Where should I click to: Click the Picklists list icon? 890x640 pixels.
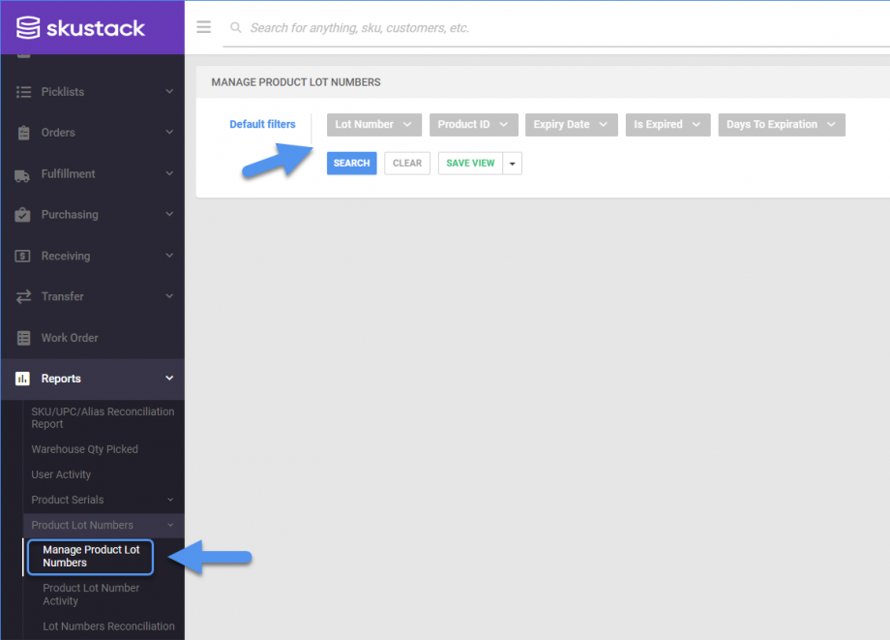coord(23,92)
